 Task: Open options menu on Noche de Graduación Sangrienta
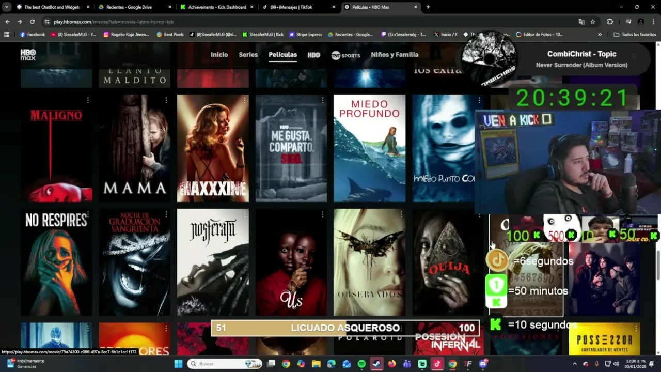click(166, 214)
